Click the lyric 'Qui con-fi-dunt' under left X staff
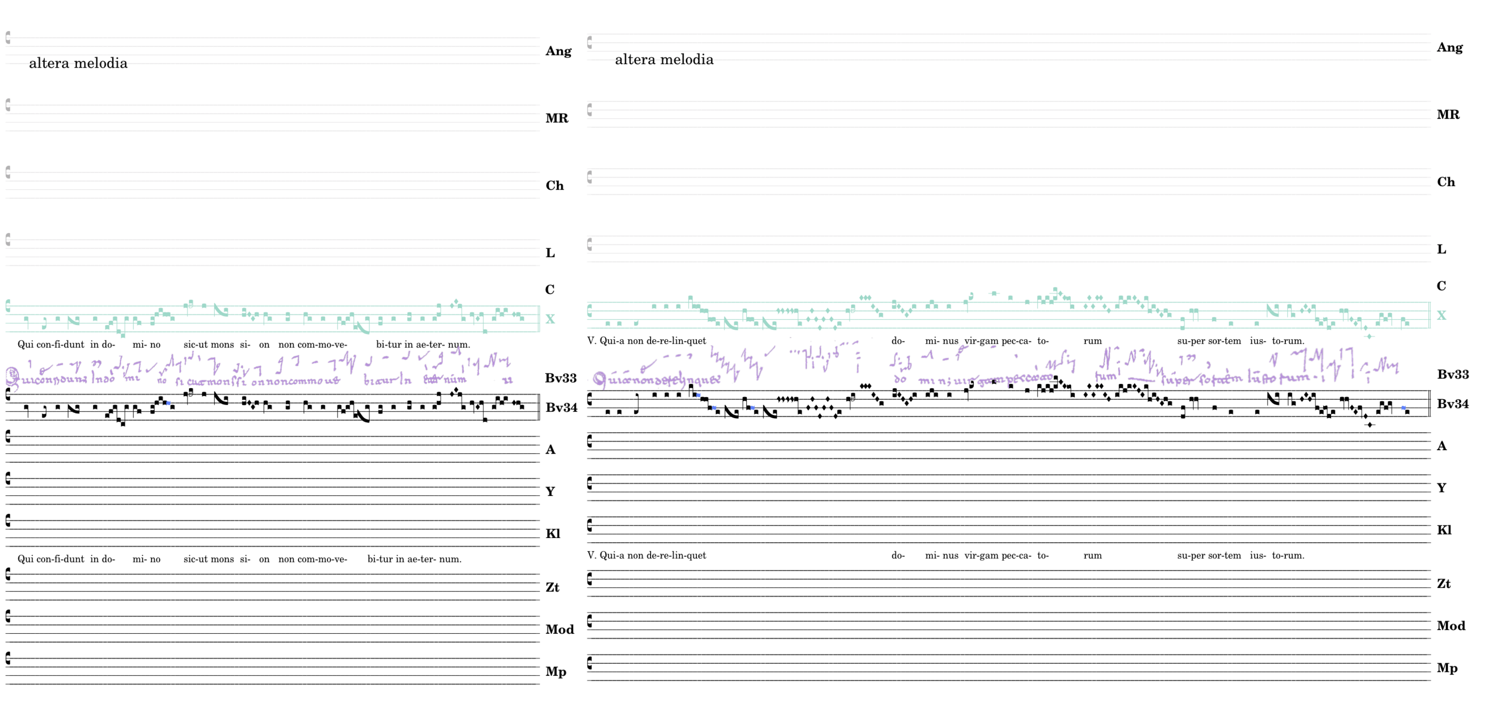1489x710 pixels. pyautogui.click(x=51, y=344)
